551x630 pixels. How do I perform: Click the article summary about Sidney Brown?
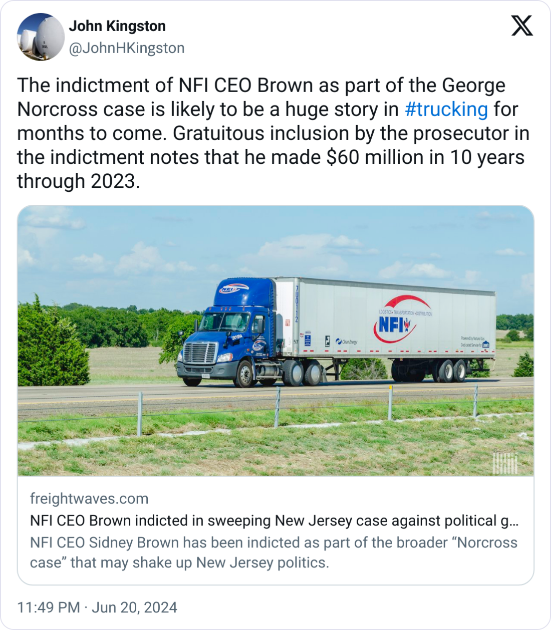point(273,552)
